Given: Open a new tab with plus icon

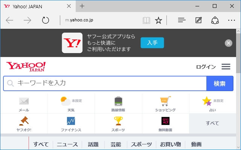Looking at the screenshot, I should tap(82, 6).
